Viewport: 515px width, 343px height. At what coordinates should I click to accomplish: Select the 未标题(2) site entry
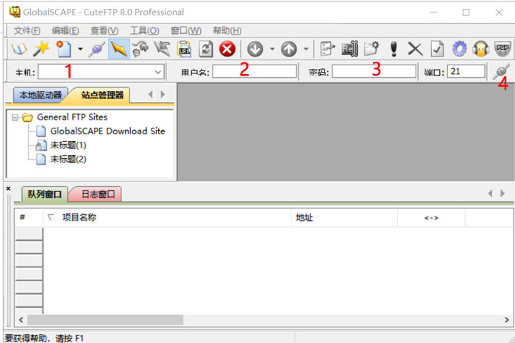point(68,159)
